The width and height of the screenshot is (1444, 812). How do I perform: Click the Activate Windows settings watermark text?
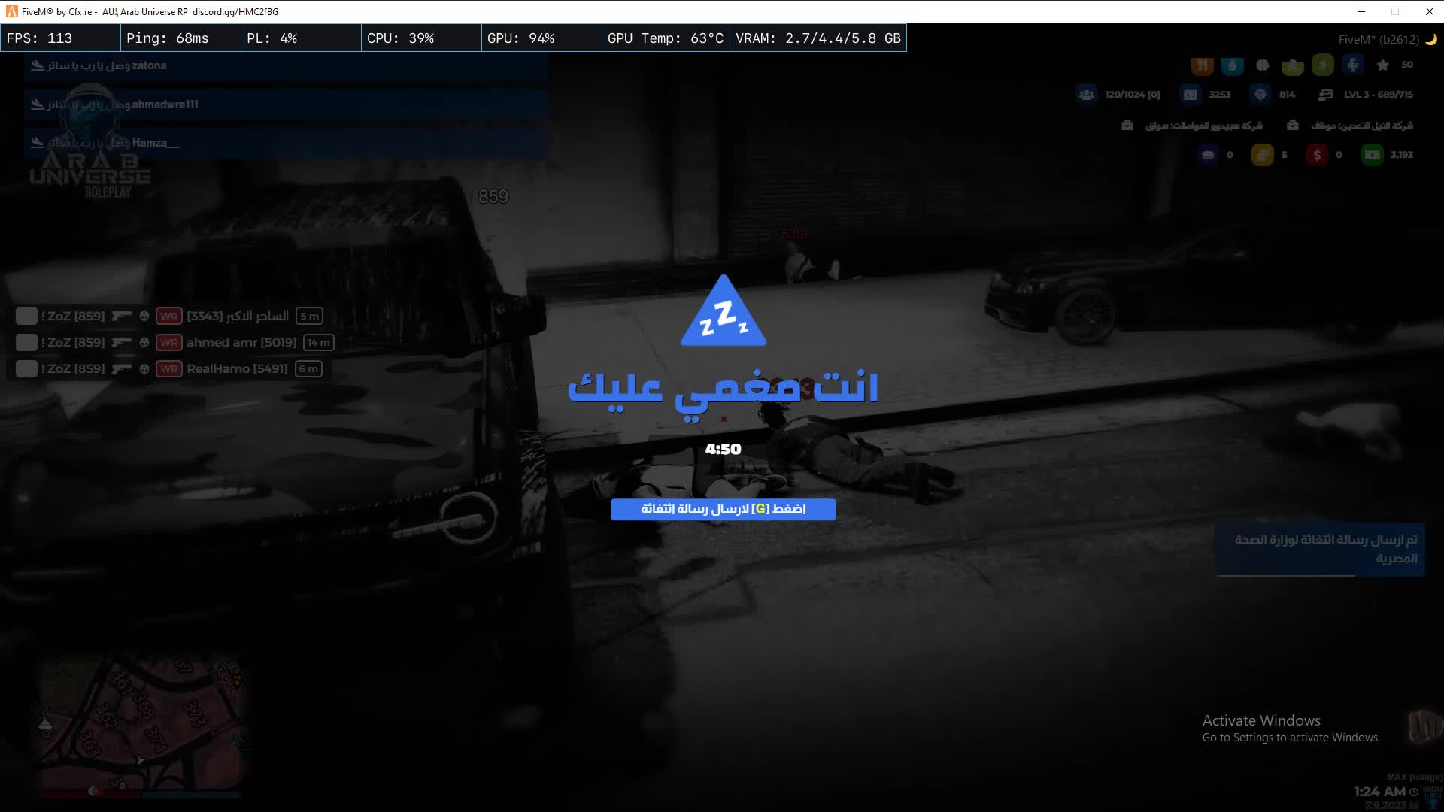tap(1291, 729)
